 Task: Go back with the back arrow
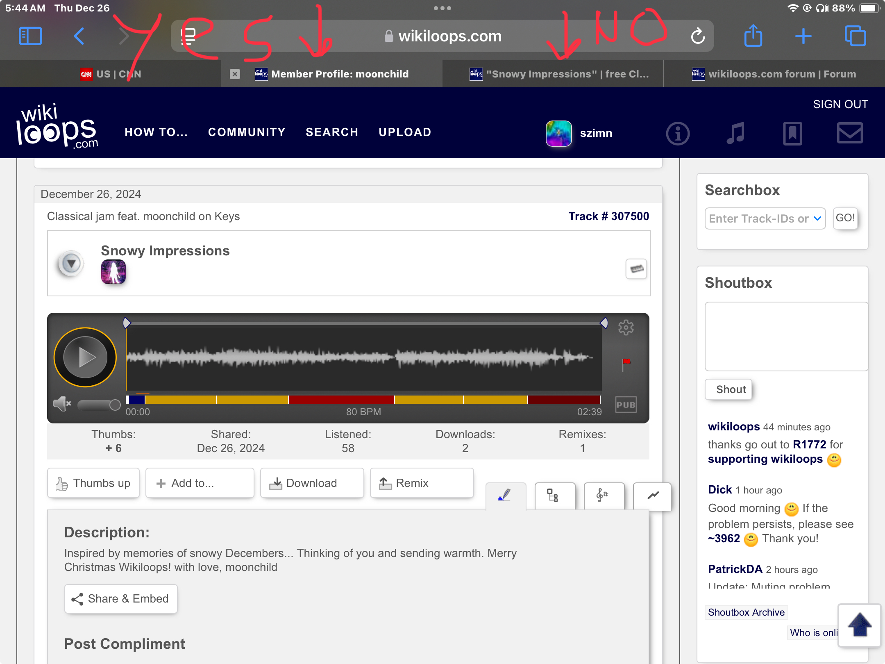pos(79,36)
